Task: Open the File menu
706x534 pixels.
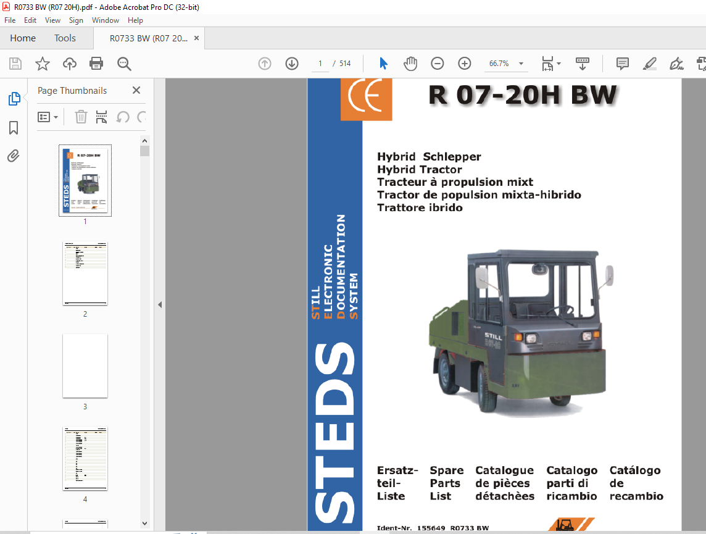Action: pos(10,20)
